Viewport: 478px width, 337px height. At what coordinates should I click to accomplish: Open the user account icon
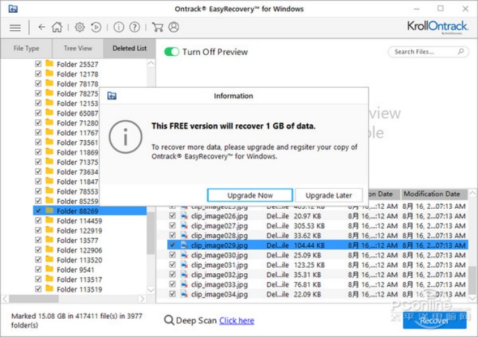pos(174,27)
